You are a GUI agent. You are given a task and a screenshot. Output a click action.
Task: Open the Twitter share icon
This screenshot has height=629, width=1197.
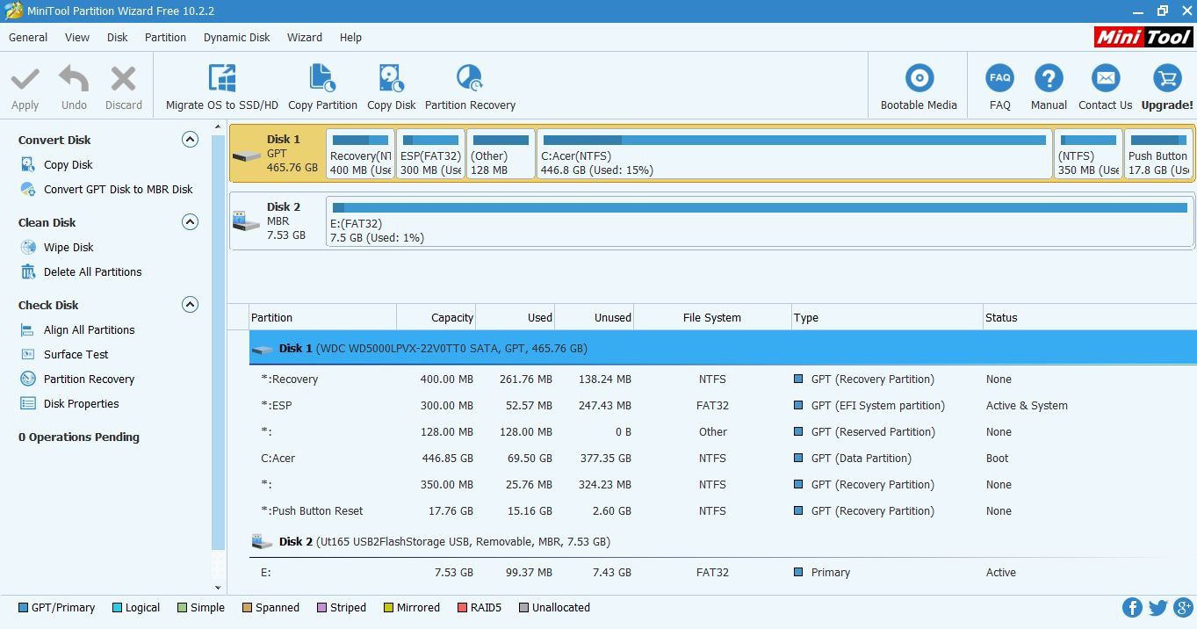(x=1157, y=608)
